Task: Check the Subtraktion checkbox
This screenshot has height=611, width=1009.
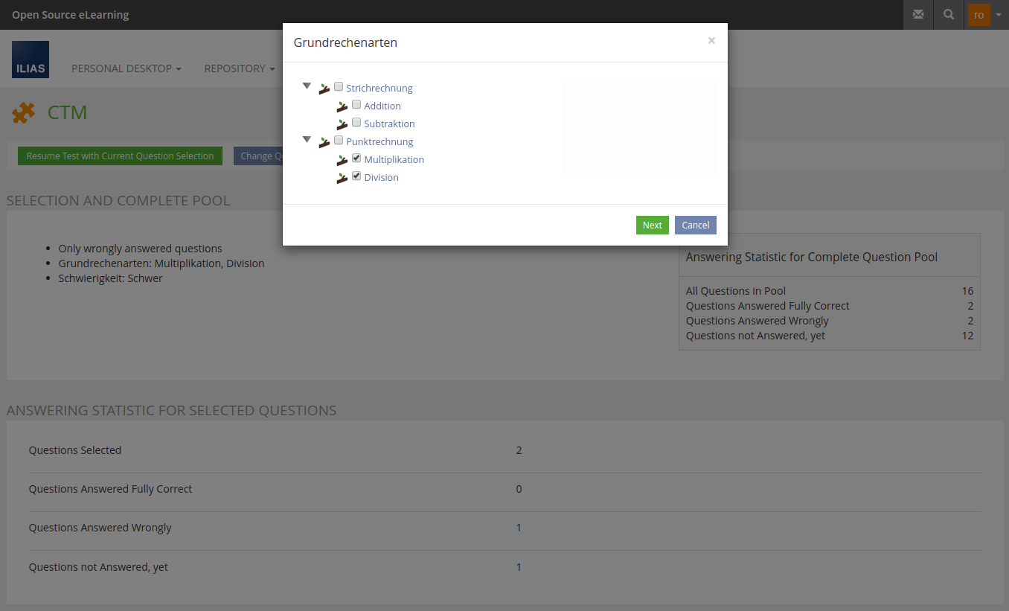Action: (356, 122)
